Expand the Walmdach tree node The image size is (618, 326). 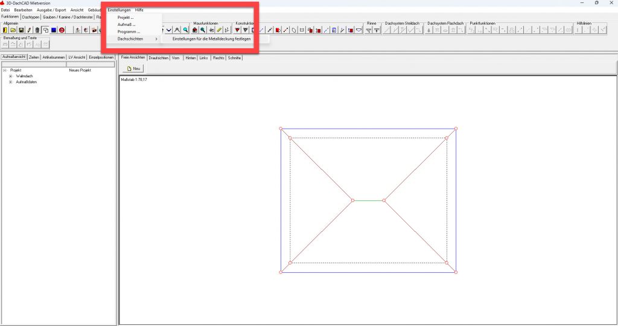(11, 76)
